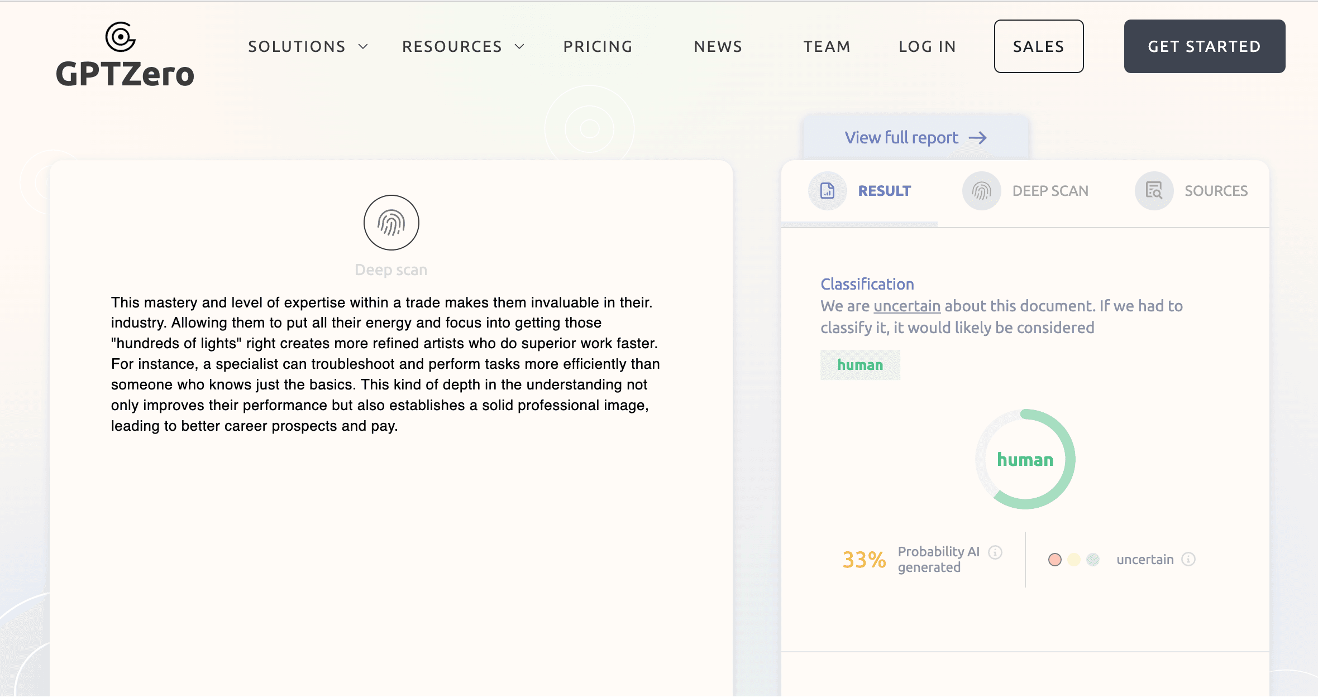Screen dimensions: 1318x698
Task: Click the Deep Scan tab fingerprint icon
Action: [981, 191]
